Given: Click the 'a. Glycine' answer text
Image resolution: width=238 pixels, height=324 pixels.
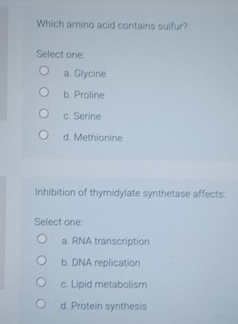Looking at the screenshot, I should coord(85,74).
